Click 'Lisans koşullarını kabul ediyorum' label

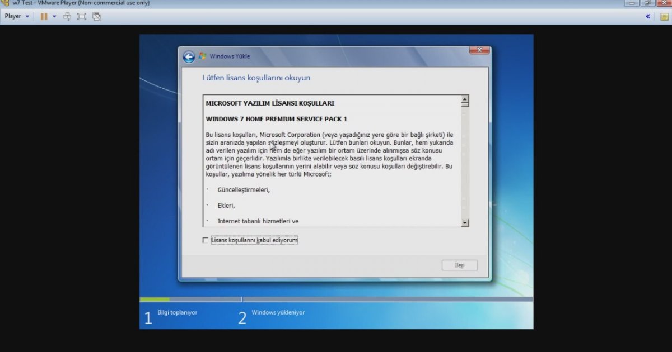[x=254, y=240]
